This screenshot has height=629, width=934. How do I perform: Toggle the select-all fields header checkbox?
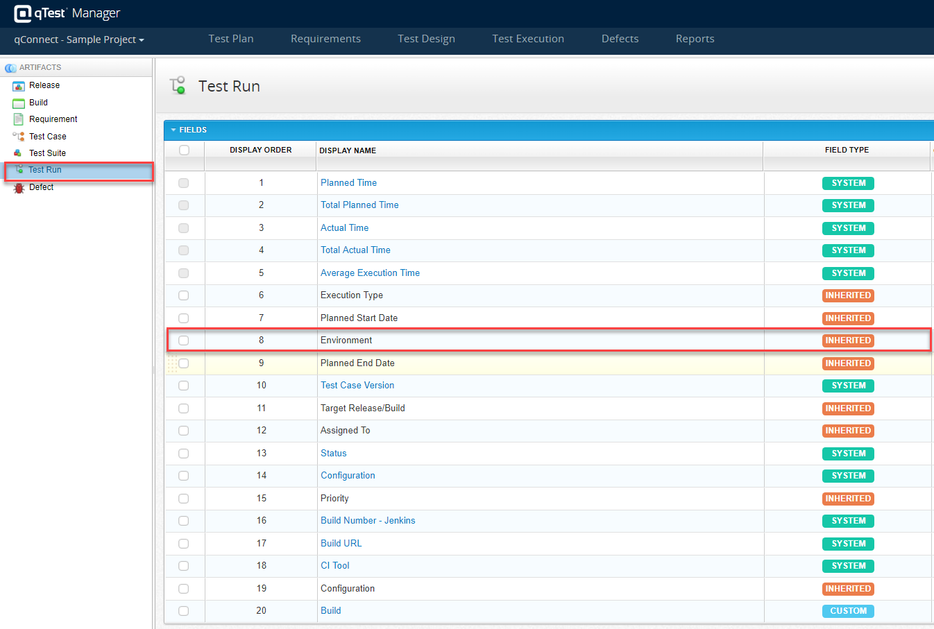click(184, 150)
